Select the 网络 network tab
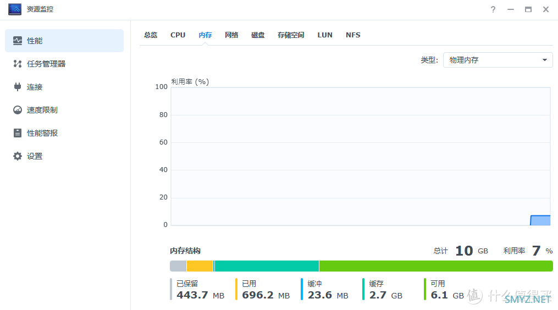The height and width of the screenshot is (310, 558). point(231,35)
